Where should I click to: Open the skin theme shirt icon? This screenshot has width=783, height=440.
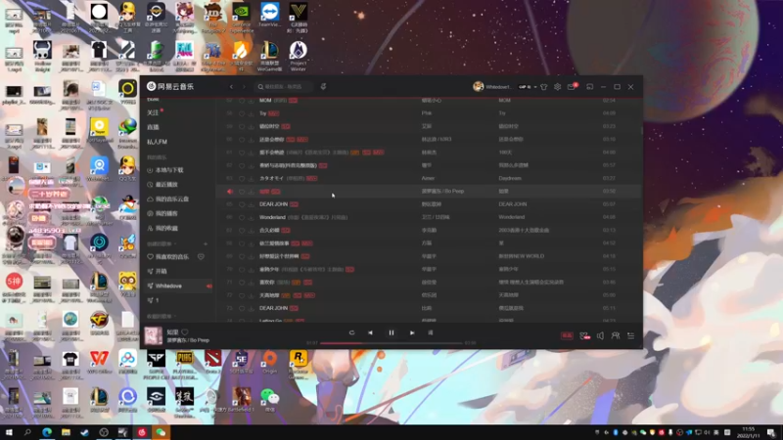coord(544,87)
